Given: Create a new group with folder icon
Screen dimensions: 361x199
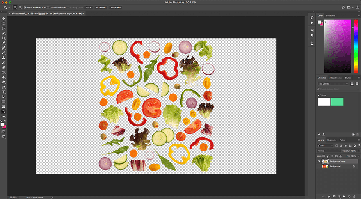Looking at the screenshot, I should pyautogui.click(x=344, y=196).
